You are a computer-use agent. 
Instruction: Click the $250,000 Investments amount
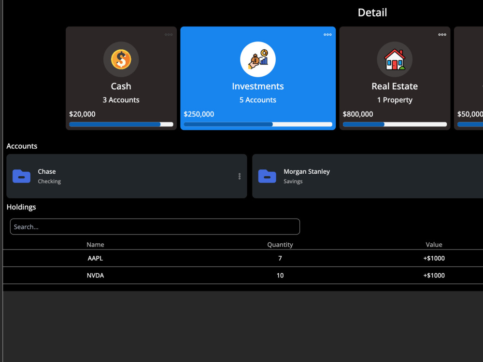(199, 114)
